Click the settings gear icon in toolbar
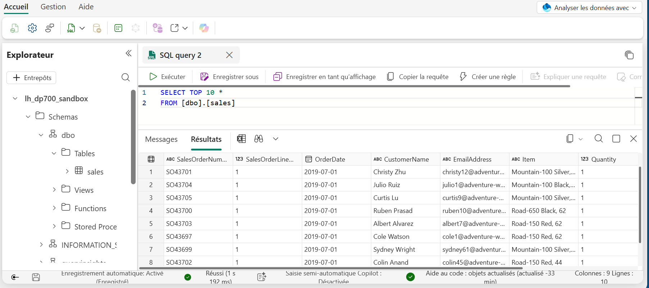Screen dimensions: 649x288 tap(32, 28)
